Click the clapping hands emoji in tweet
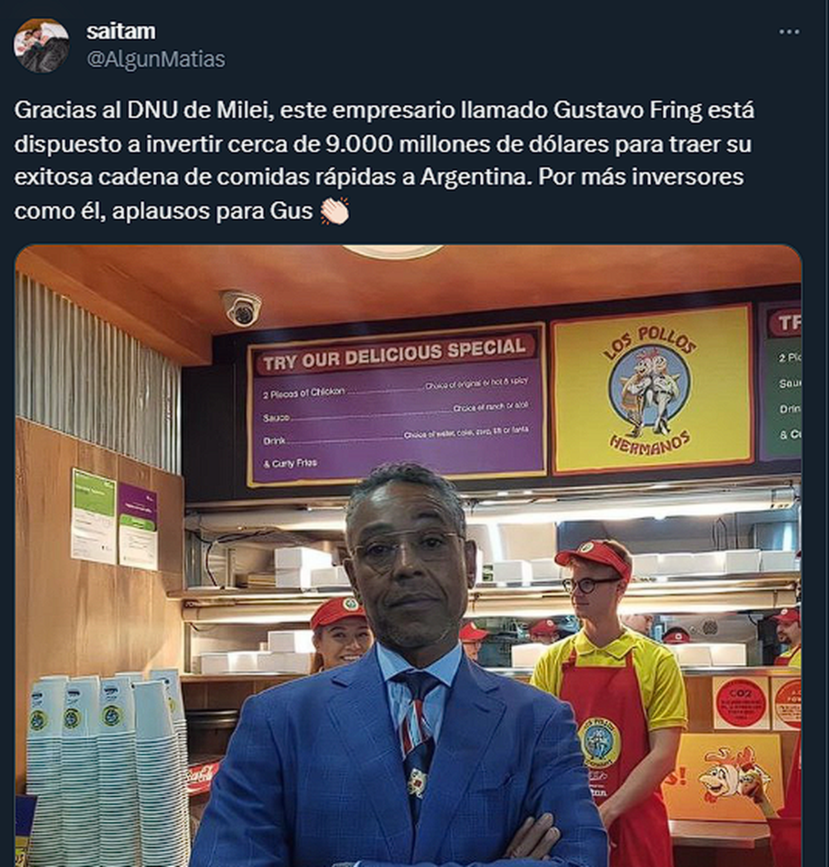Image resolution: width=829 pixels, height=867 pixels. click(335, 210)
